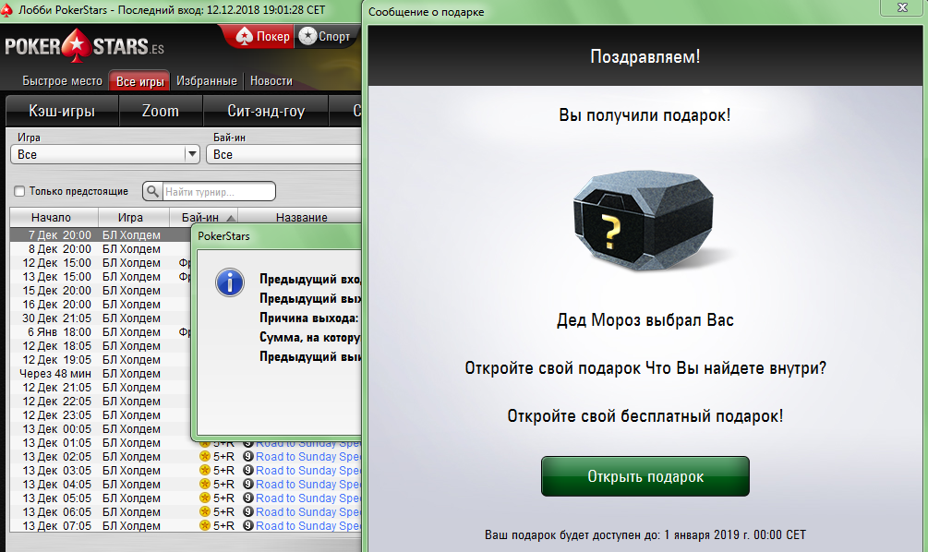Select the 16 Дек 20:00 row
This screenshot has height=552, width=928.
[x=101, y=304]
